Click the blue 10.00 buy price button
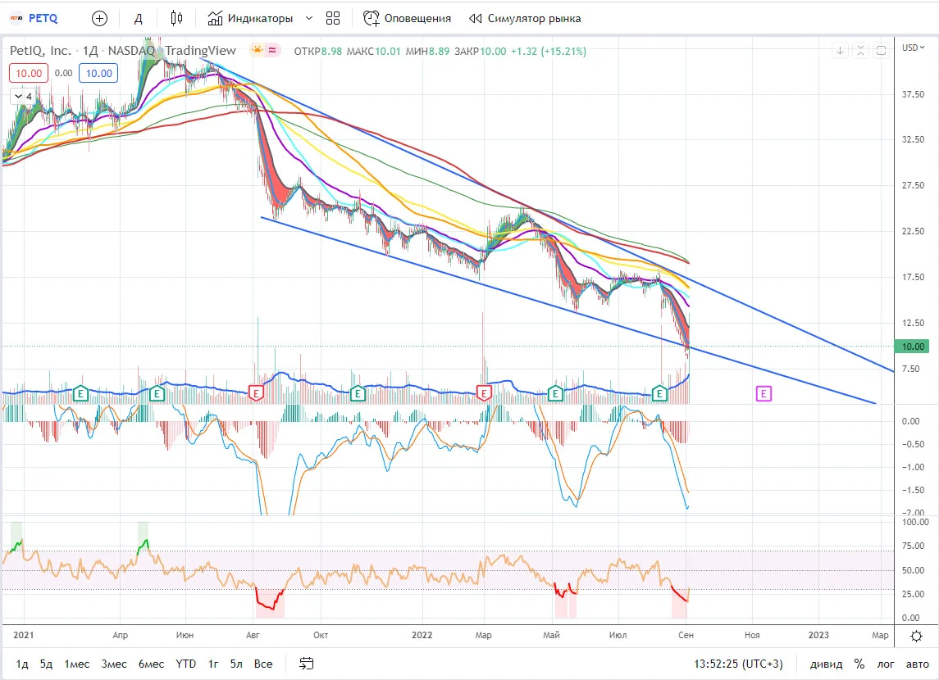The height and width of the screenshot is (680, 939). point(98,73)
